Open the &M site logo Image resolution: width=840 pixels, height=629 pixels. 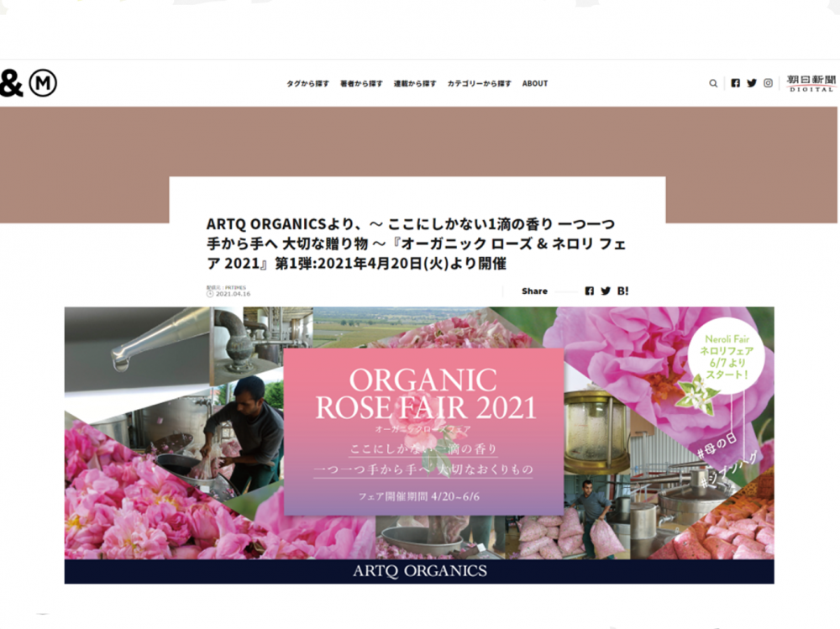[x=29, y=84]
